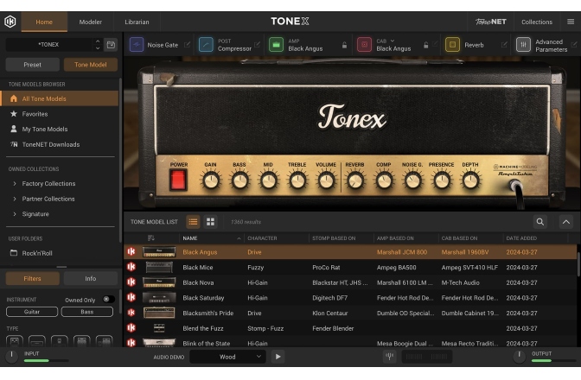Adjust the OUTPUT level knob
The width and height of the screenshot is (581, 380).
point(519,357)
